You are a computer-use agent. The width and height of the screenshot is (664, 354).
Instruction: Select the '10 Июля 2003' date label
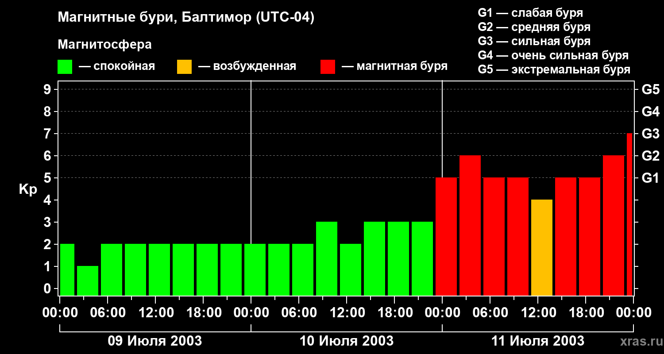point(346,341)
